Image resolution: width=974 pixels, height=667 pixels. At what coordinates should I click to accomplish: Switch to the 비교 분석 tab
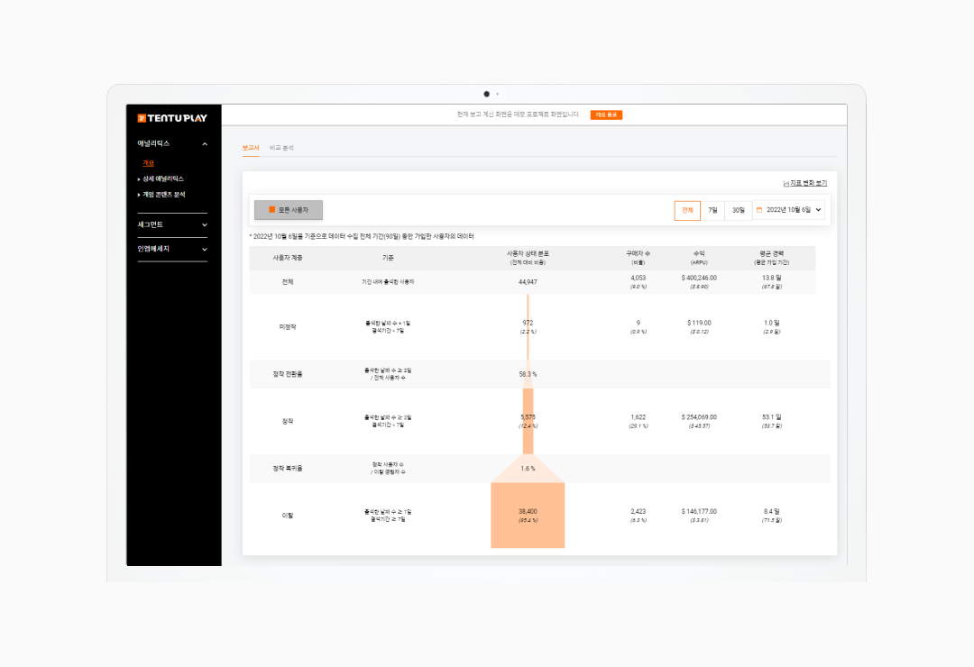[284, 145]
